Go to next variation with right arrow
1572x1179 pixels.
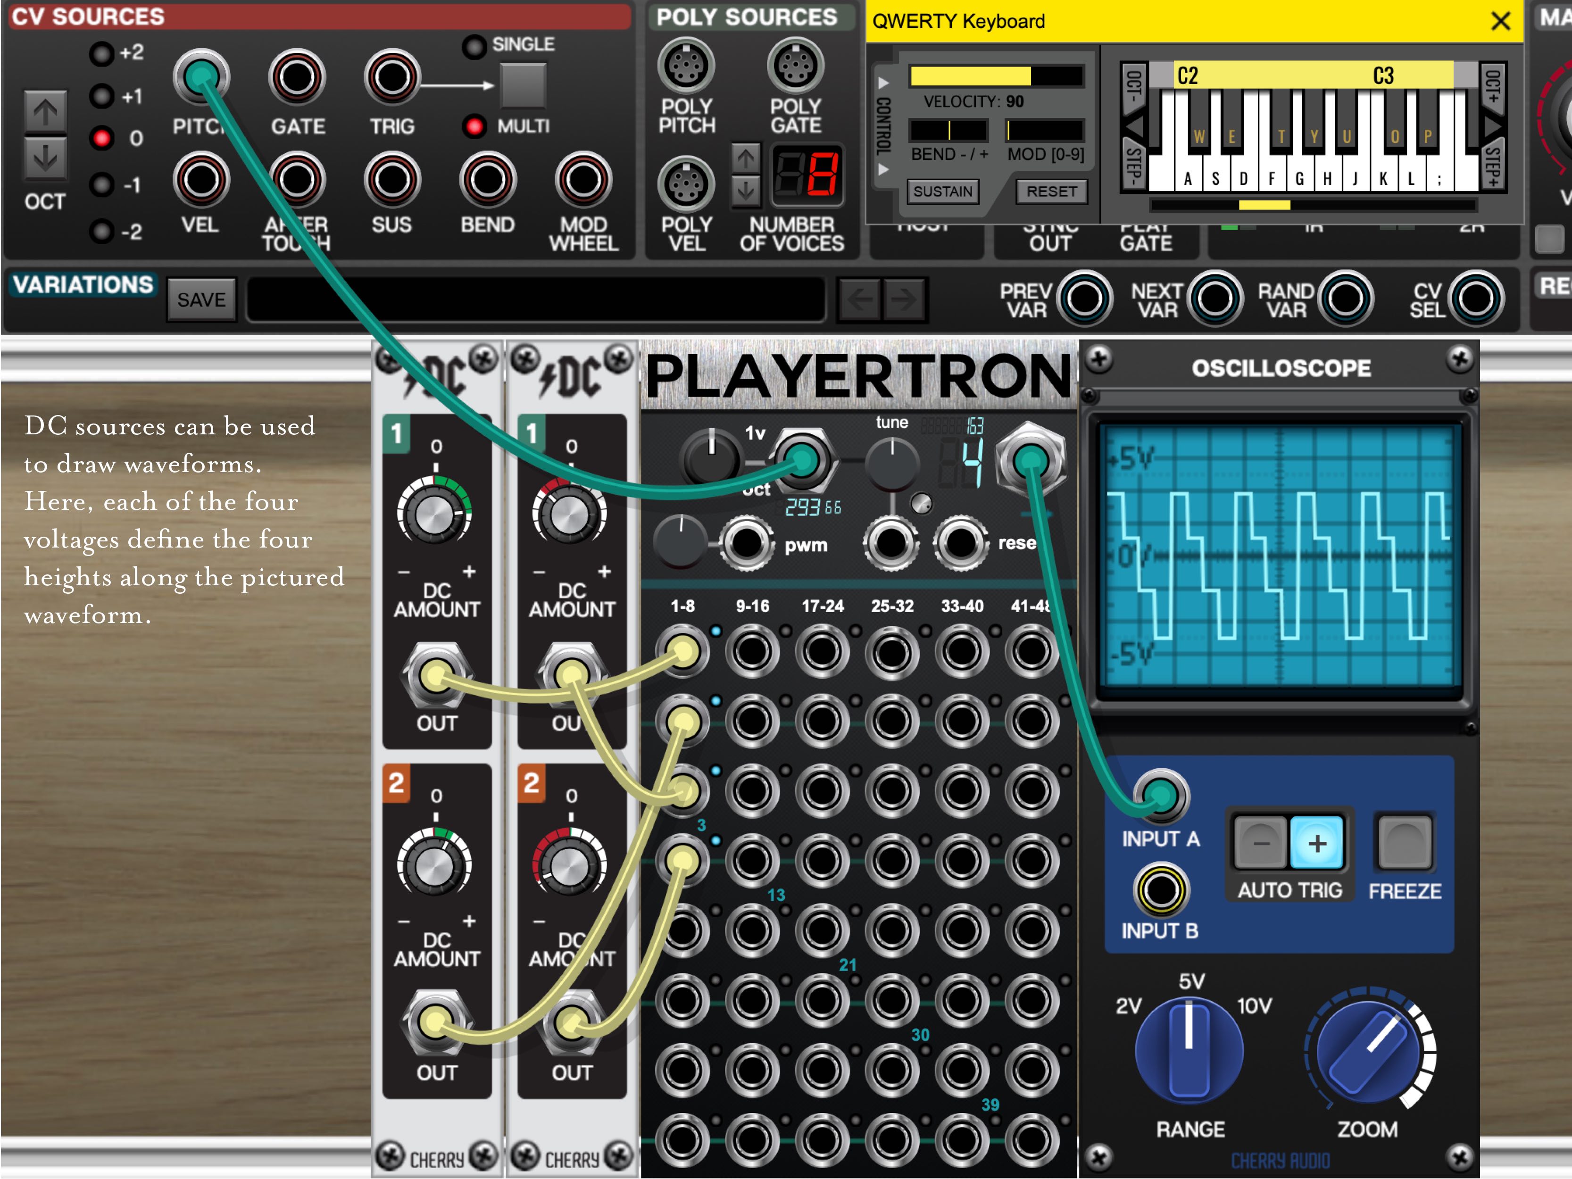click(x=904, y=300)
